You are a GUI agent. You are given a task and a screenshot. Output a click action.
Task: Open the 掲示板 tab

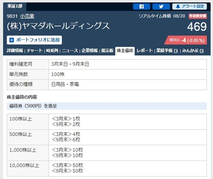coord(107,50)
